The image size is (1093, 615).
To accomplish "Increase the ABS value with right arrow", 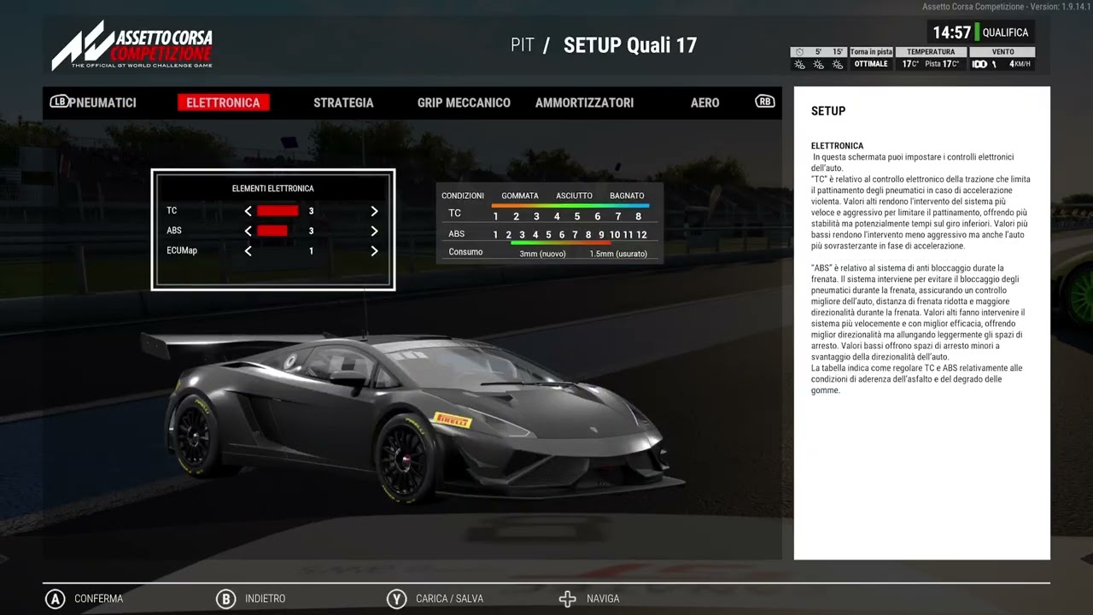I will (x=374, y=231).
